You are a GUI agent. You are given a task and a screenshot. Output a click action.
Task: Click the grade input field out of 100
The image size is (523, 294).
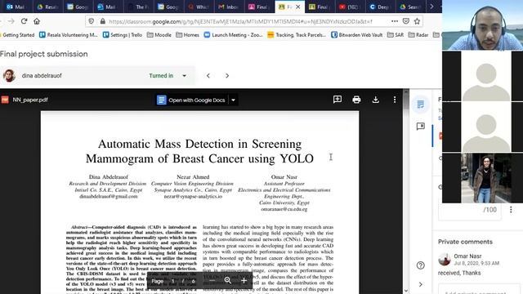click(x=469, y=210)
